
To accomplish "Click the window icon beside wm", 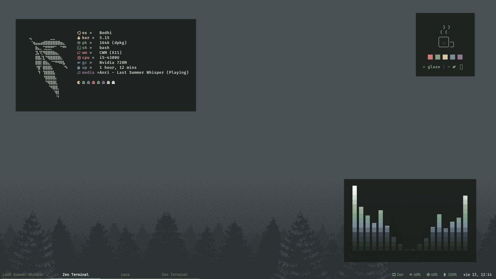I will pyautogui.click(x=79, y=52).
